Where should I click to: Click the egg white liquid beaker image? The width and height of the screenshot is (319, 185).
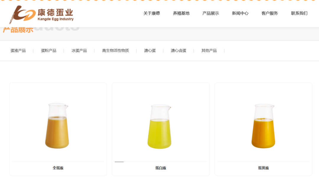(x=160, y=126)
